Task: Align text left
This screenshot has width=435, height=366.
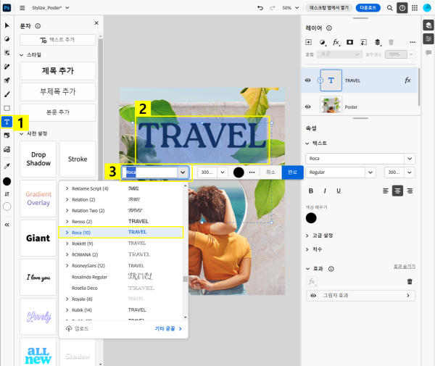Action: [x=386, y=191]
